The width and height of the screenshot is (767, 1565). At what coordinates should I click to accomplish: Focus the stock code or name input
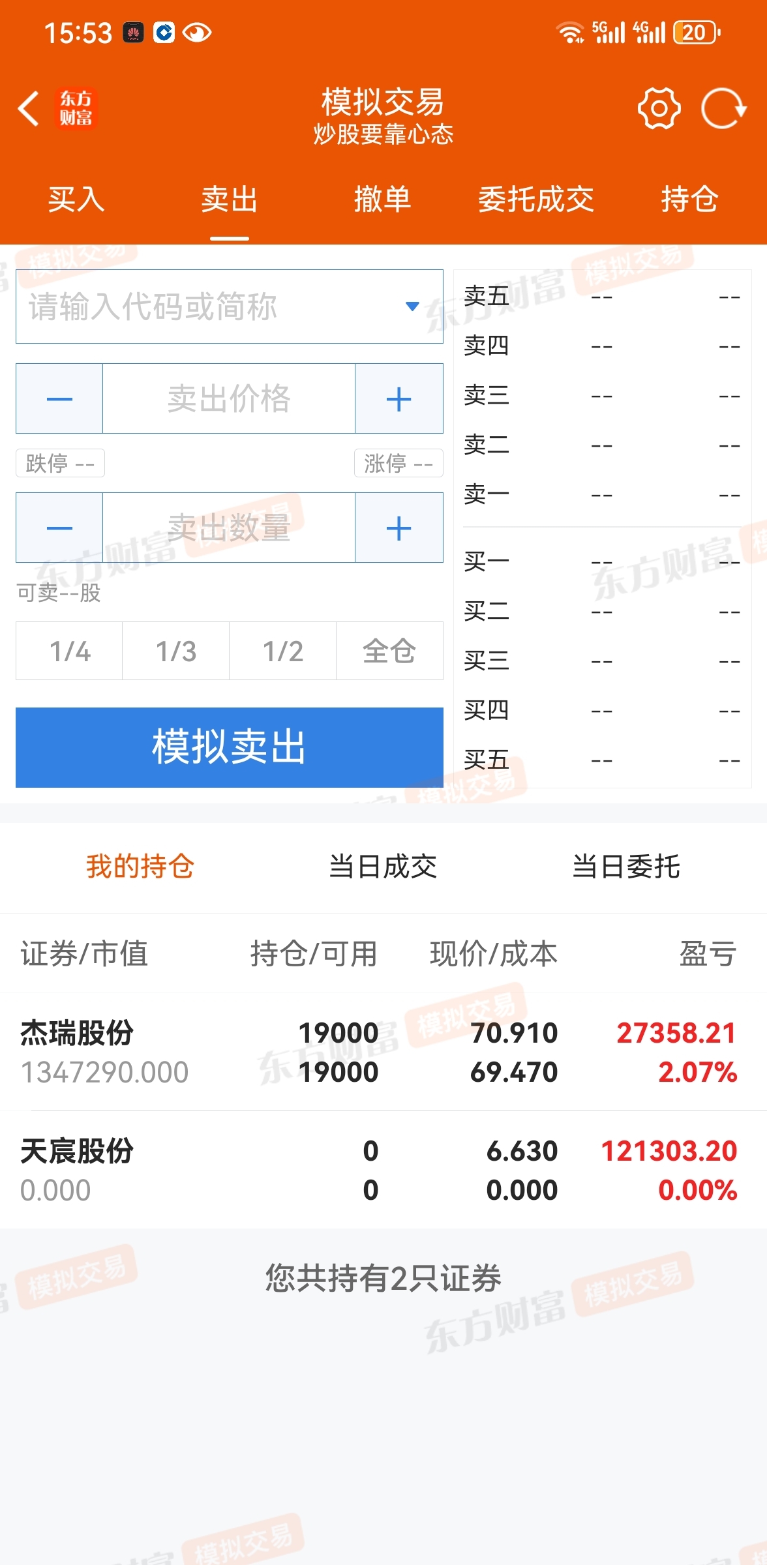point(230,306)
